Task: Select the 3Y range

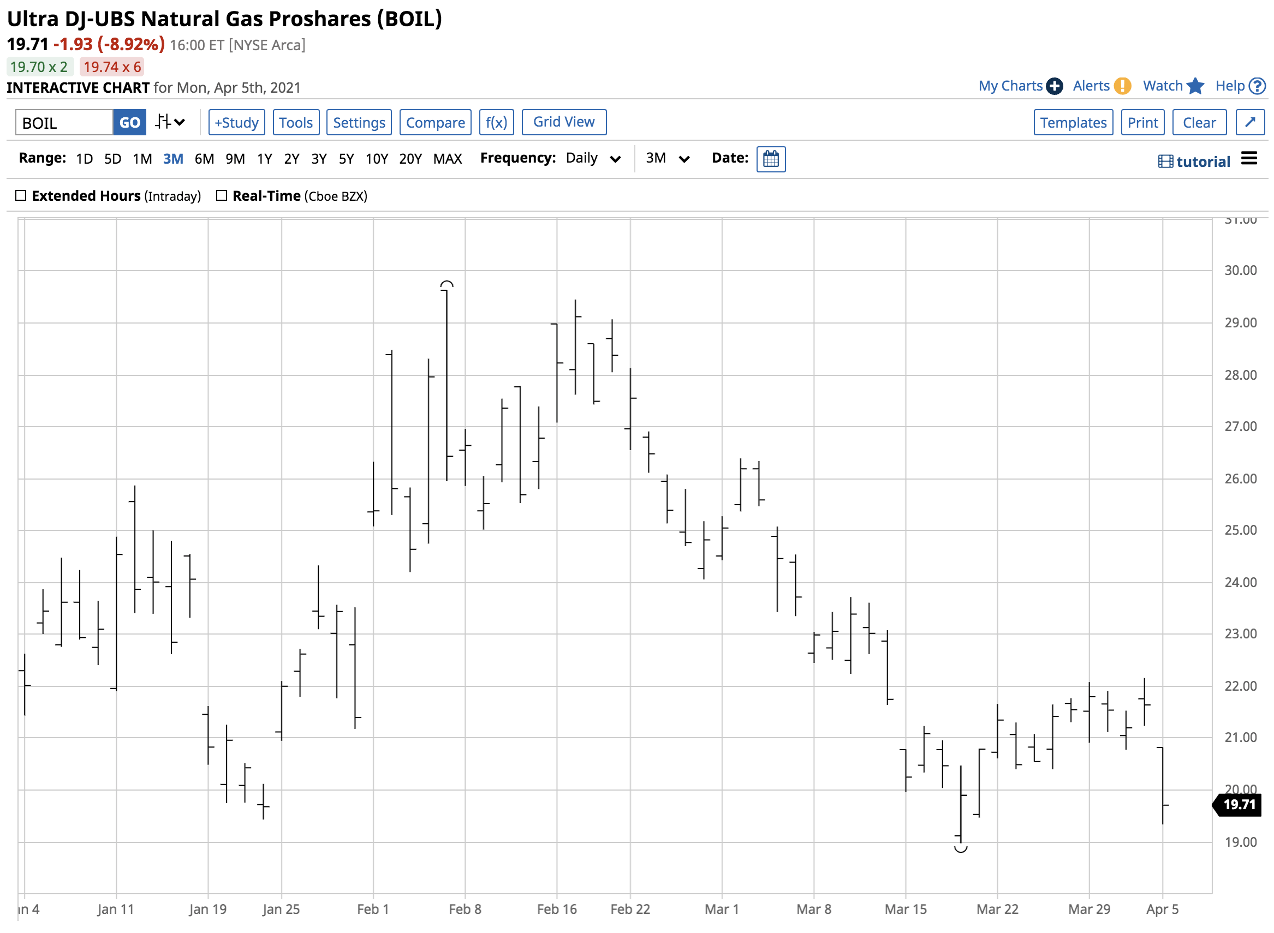Action: [x=319, y=159]
